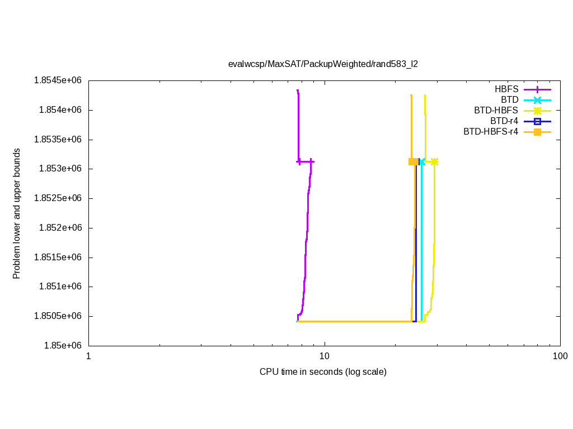Select the BTD-r4 legend label
This screenshot has width=573, height=429.
click(504, 121)
